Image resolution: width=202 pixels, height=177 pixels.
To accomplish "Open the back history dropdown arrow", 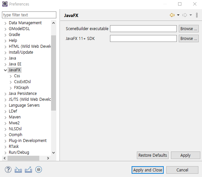I will (178, 15).
